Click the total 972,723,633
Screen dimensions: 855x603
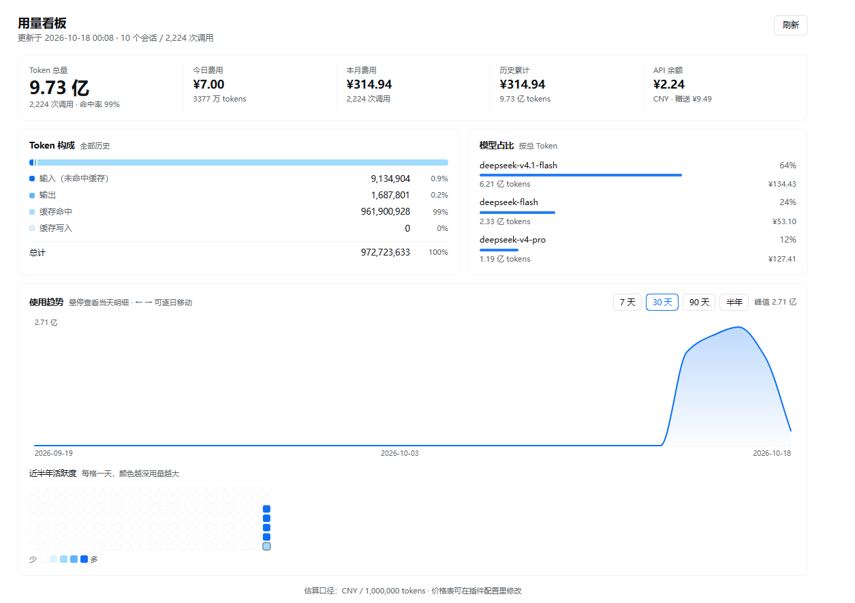[386, 253]
